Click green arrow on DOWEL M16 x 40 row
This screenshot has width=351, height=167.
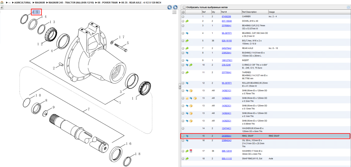click(187, 21)
